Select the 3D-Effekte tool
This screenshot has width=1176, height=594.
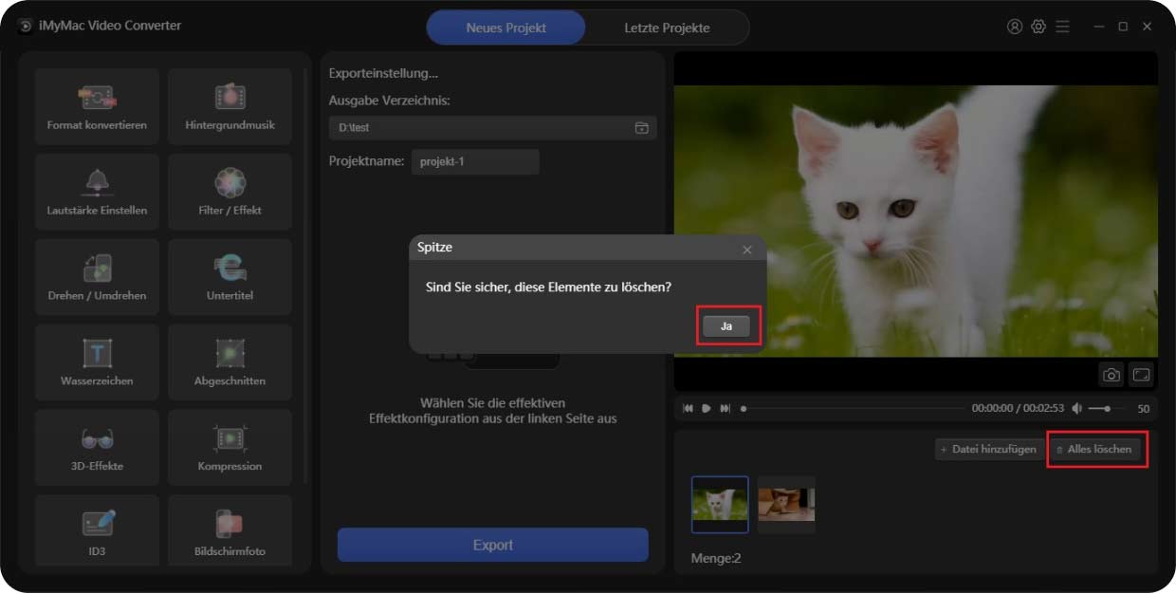coord(97,448)
